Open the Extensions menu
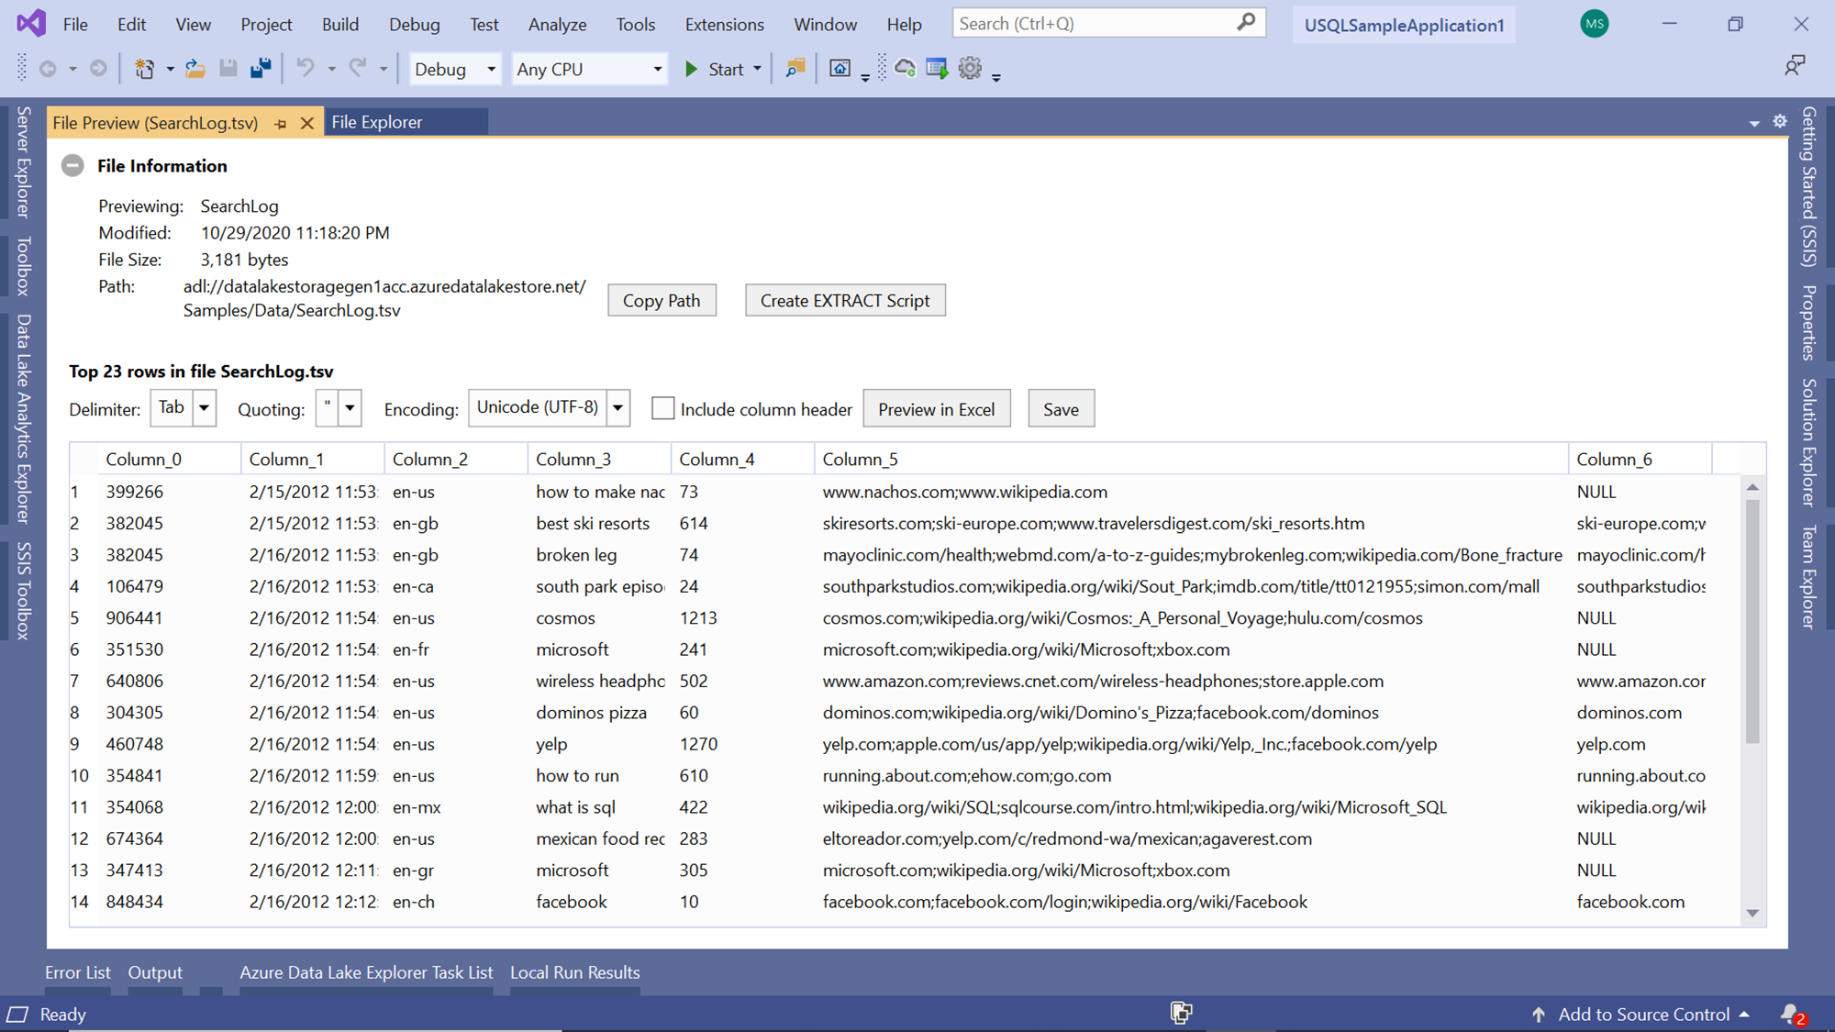The height and width of the screenshot is (1032, 1835). (x=724, y=25)
